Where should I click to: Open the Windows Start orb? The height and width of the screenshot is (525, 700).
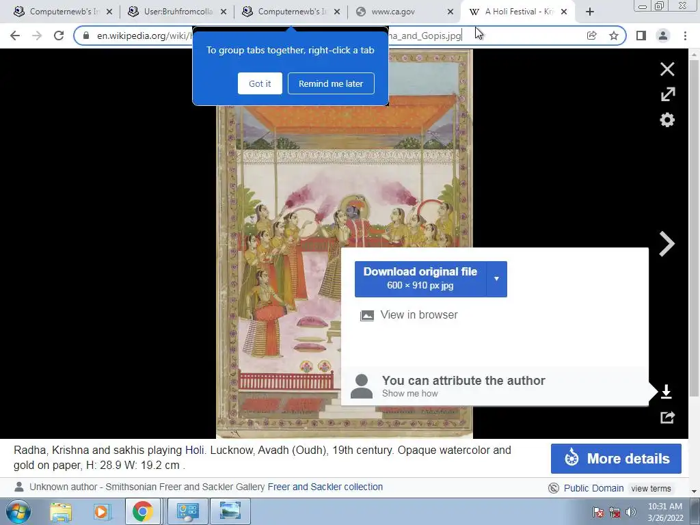pos(18,512)
